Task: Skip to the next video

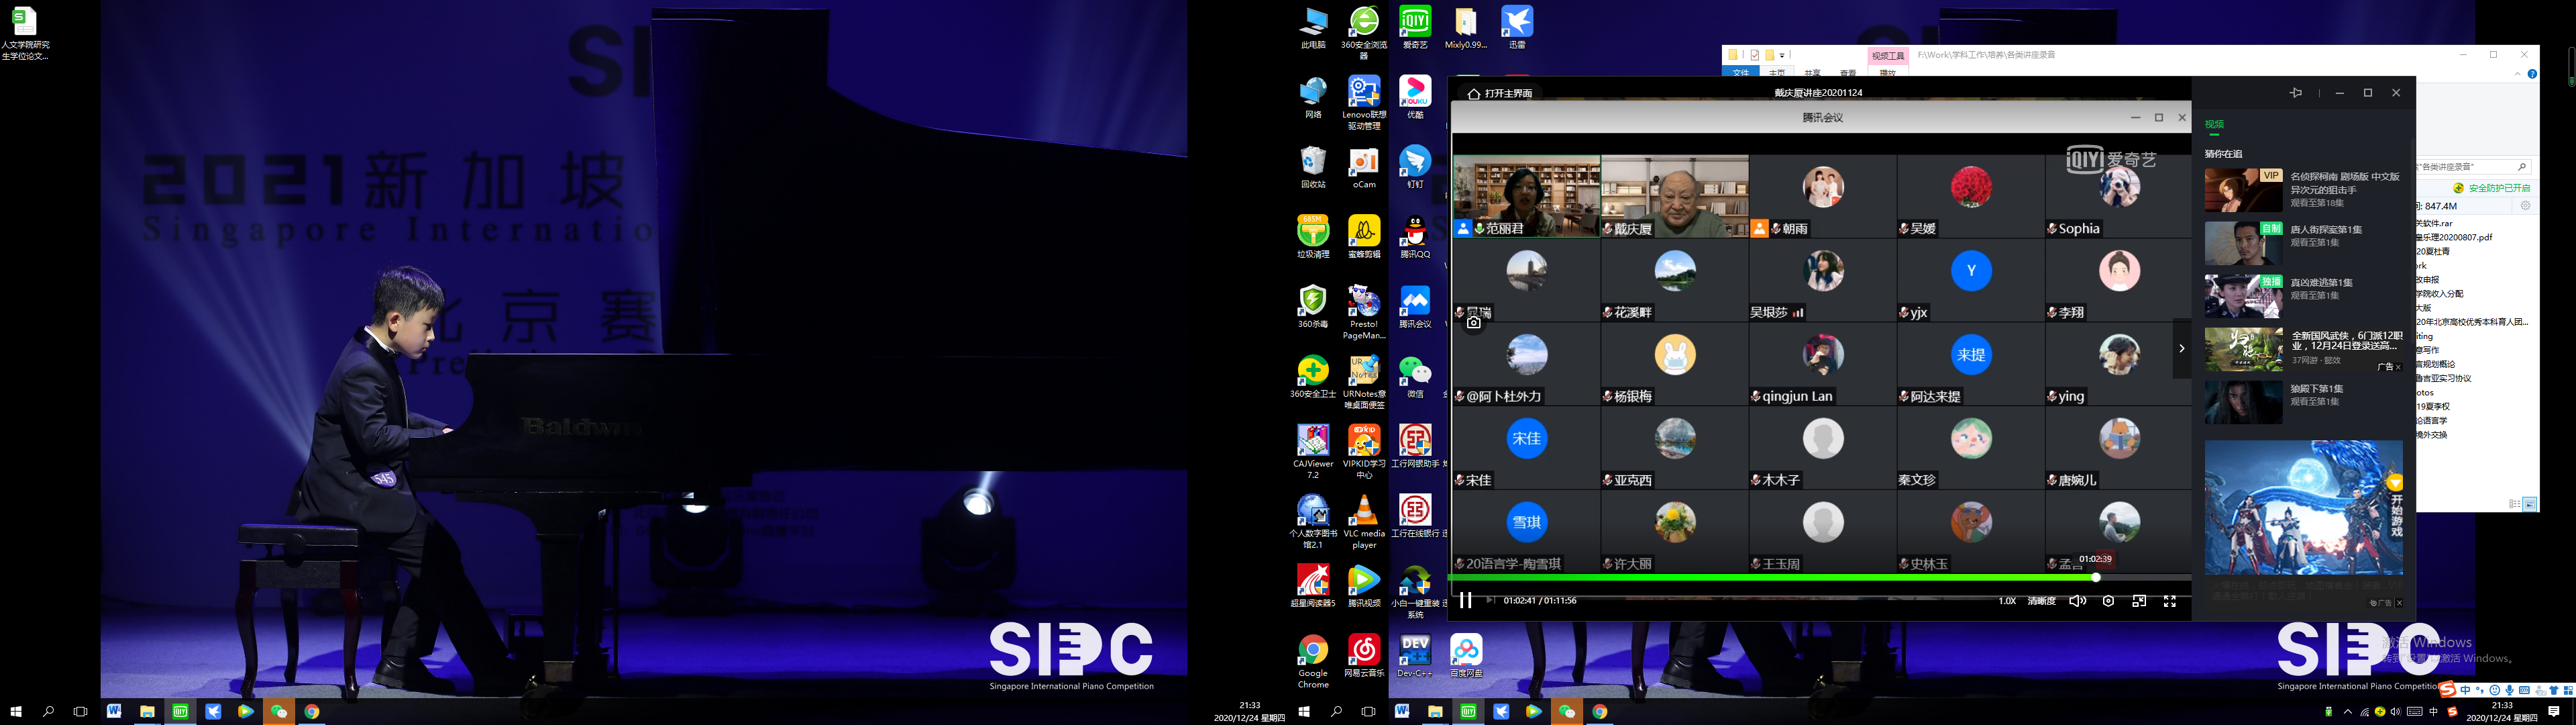Action: (x=1490, y=601)
